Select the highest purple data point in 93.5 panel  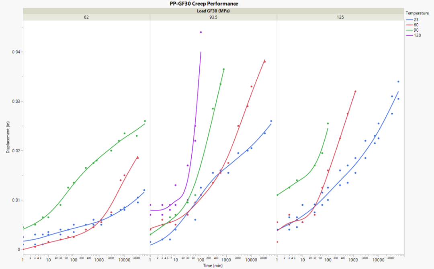click(x=201, y=32)
